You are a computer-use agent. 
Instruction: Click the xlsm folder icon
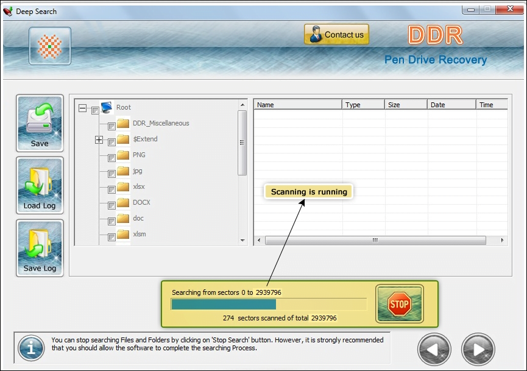[123, 234]
